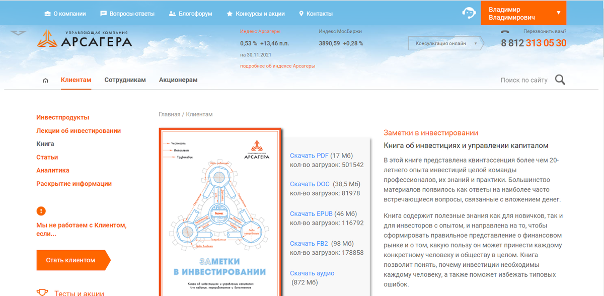Click the Индекс Арсагеры label
The width and height of the screenshot is (604, 296).
coord(260,31)
